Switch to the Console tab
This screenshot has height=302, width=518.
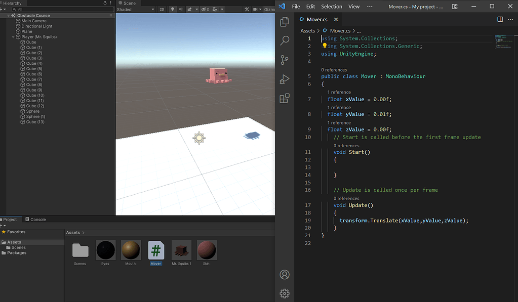click(35, 220)
